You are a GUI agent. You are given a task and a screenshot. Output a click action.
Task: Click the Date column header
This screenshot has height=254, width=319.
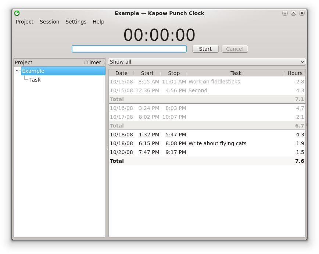point(121,73)
